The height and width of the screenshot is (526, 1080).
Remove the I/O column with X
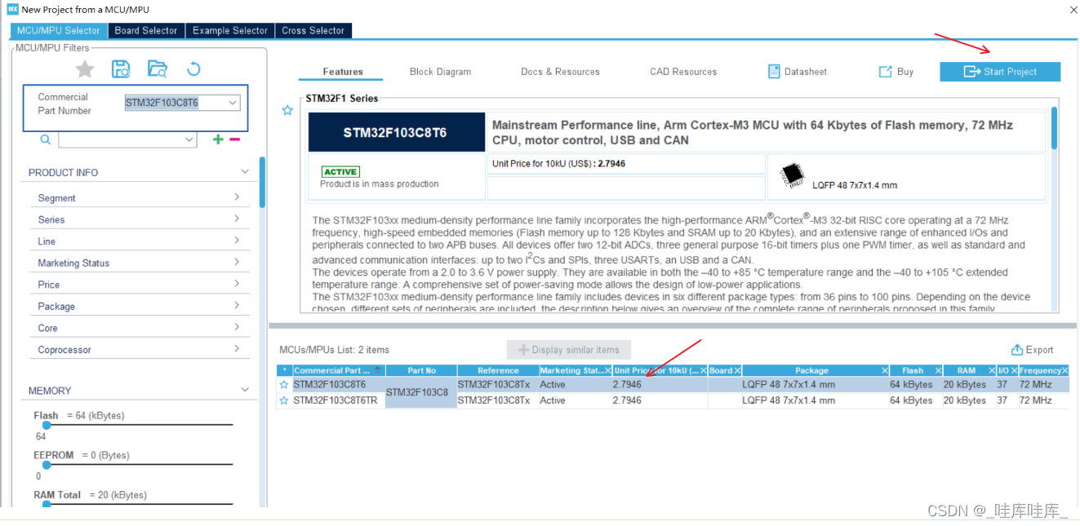point(1014,370)
